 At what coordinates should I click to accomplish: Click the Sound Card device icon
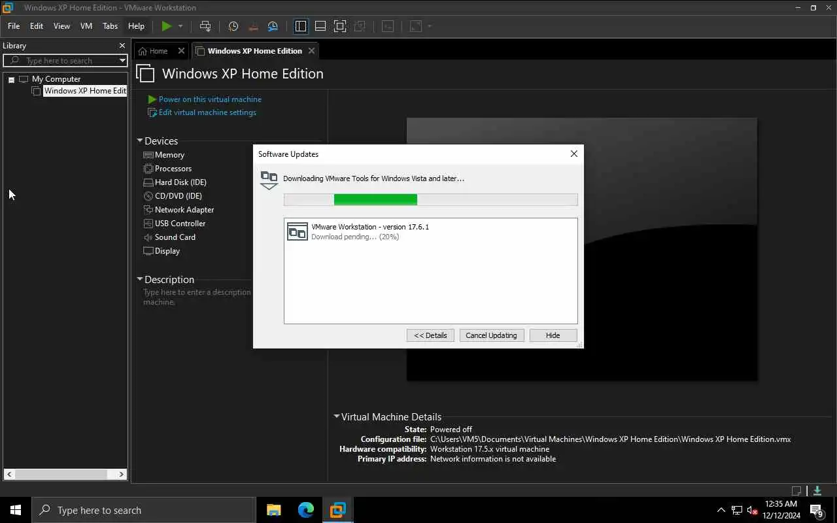point(148,237)
